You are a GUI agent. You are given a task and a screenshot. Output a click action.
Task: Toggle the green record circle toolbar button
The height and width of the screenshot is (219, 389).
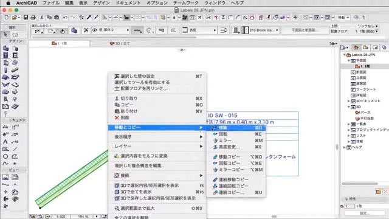click(295, 18)
